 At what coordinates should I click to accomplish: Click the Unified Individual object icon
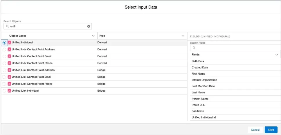tap(9, 42)
